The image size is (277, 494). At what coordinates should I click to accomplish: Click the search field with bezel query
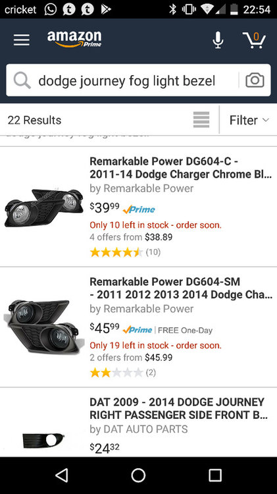pos(126,80)
